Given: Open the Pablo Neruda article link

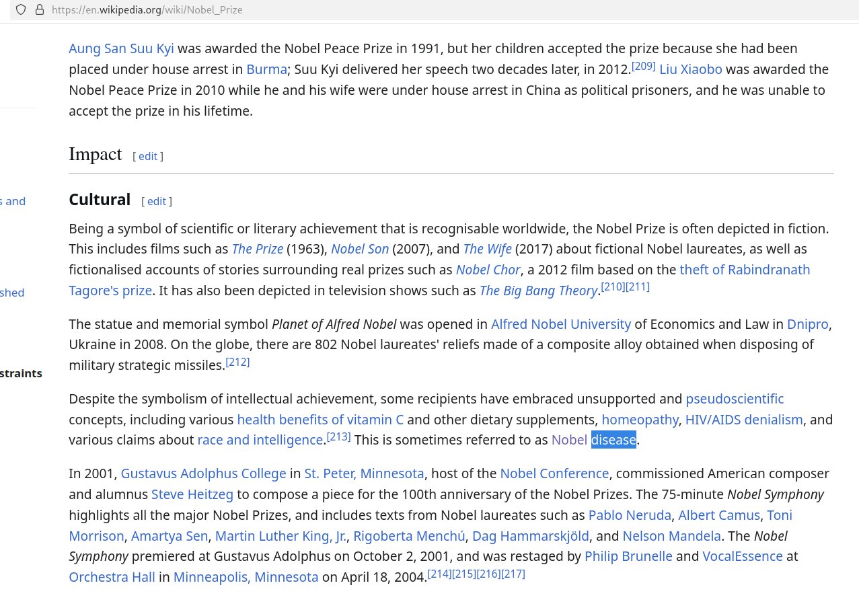Looking at the screenshot, I should (629, 515).
